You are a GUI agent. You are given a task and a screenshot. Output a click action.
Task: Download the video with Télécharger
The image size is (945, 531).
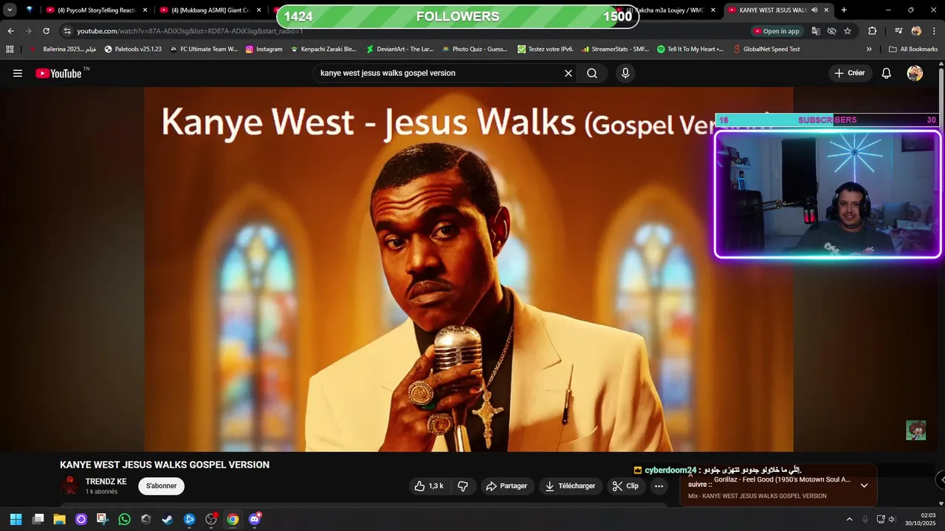coord(571,486)
